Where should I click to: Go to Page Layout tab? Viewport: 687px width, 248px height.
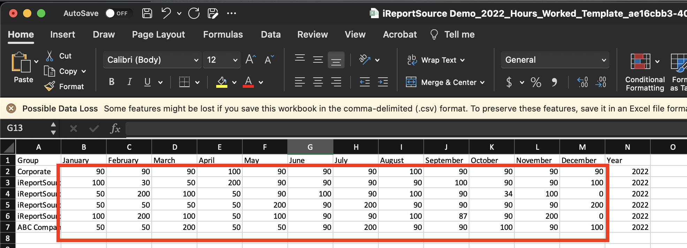point(158,34)
